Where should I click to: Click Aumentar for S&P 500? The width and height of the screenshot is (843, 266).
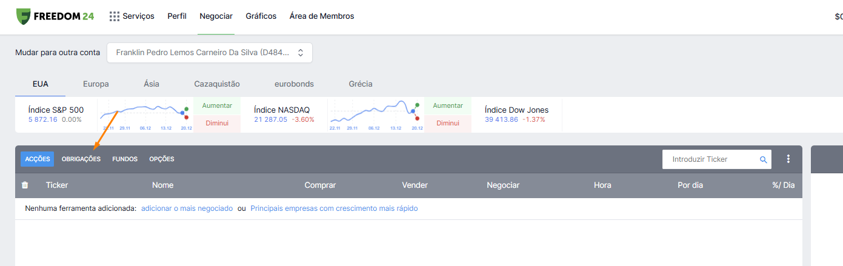coord(217,105)
